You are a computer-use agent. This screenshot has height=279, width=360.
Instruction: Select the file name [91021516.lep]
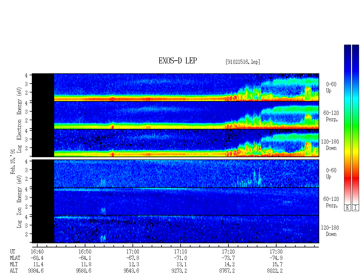coord(243,62)
